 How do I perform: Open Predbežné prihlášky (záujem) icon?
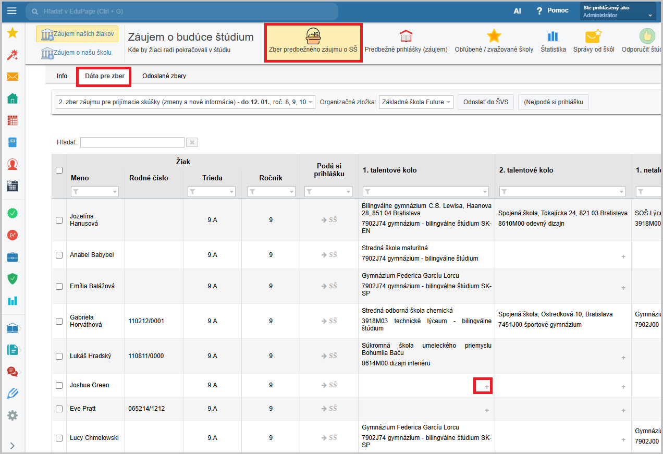click(x=406, y=36)
